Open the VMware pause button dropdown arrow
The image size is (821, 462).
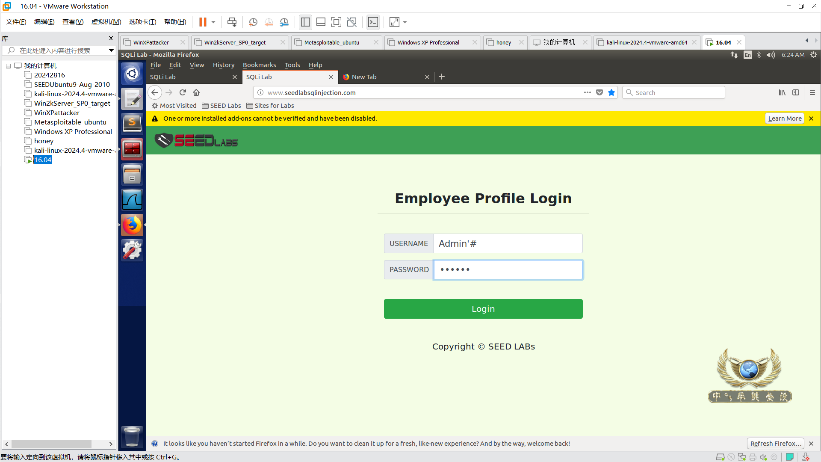(213, 22)
